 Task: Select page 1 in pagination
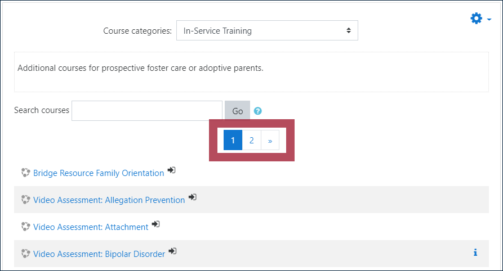(233, 141)
